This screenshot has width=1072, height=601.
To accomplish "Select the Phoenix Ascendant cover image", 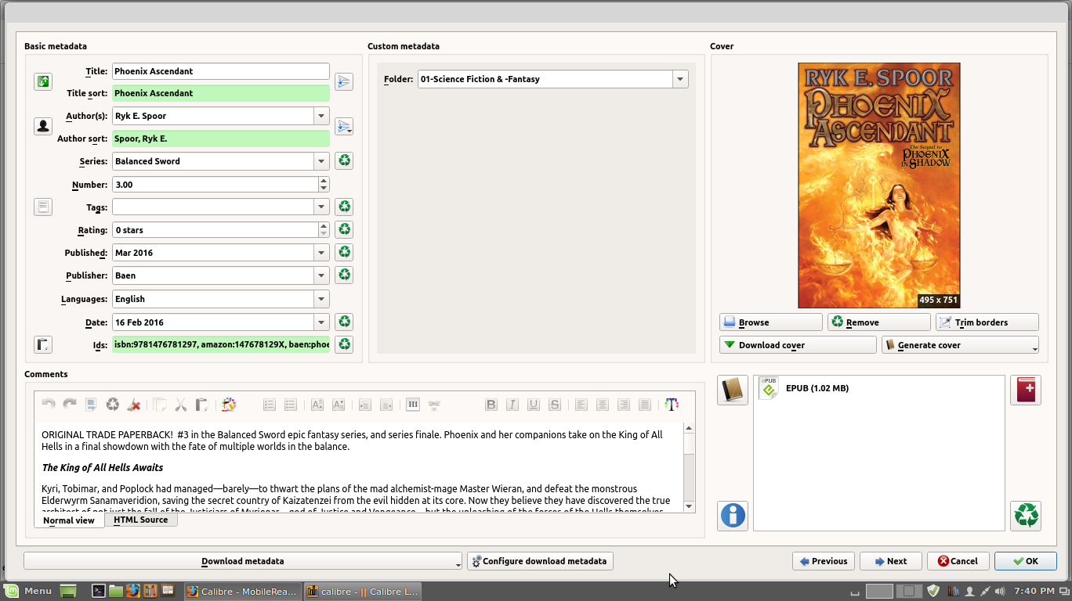I will (x=879, y=185).
